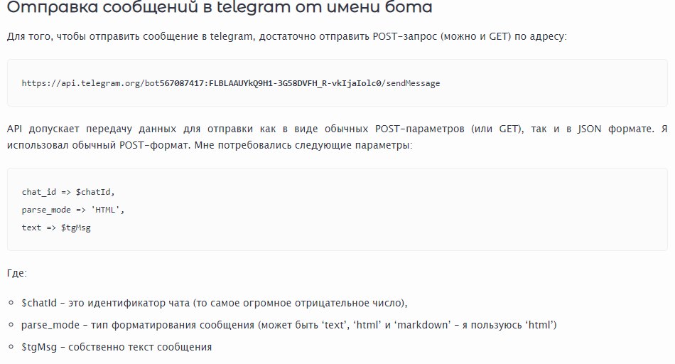Screen dimensions: 675x364
Task: Click the bullet marker before $tgMsg item
Action: coord(11,347)
